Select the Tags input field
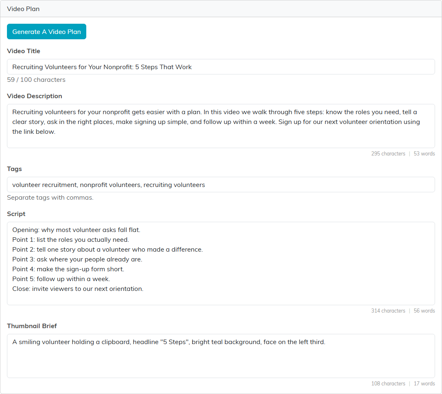442x394 pixels. tap(221, 185)
